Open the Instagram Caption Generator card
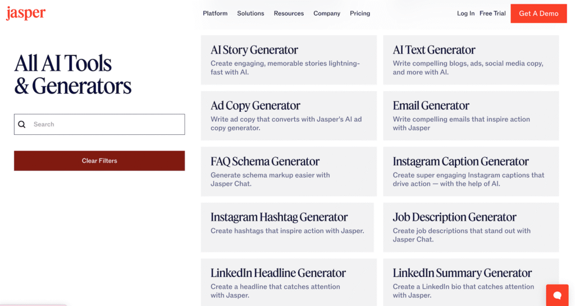The height and width of the screenshot is (306, 575). [471, 171]
